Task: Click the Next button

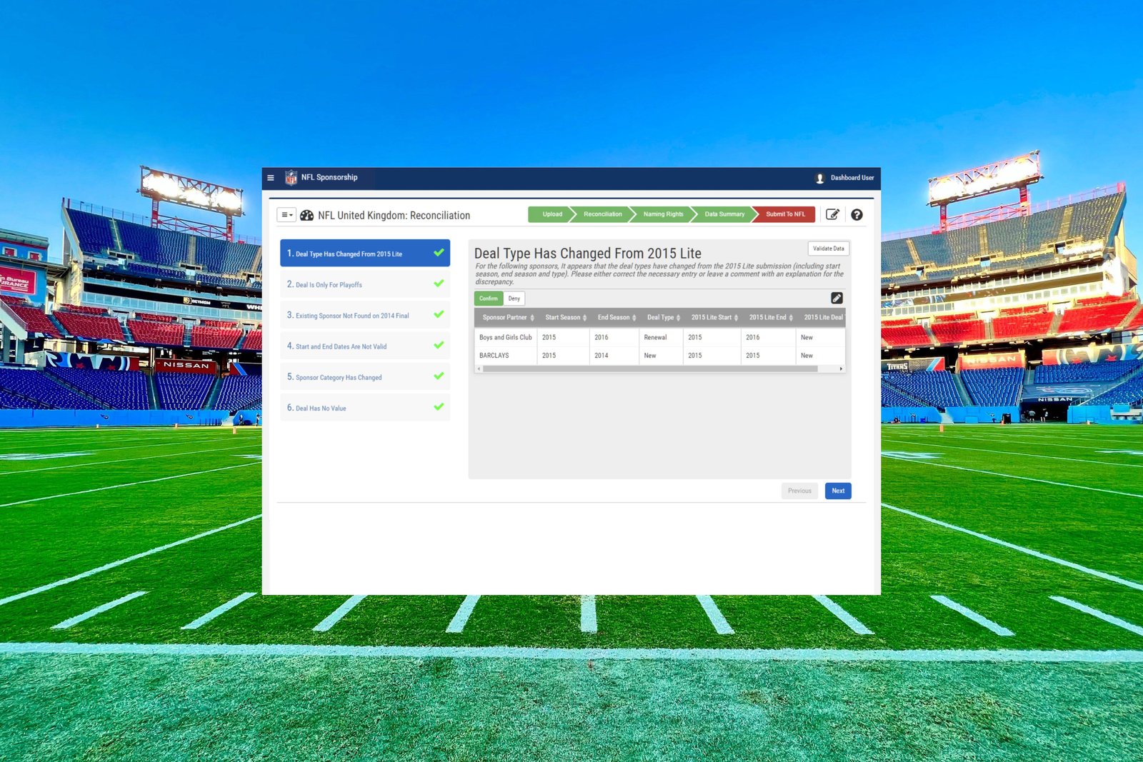Action: (837, 491)
